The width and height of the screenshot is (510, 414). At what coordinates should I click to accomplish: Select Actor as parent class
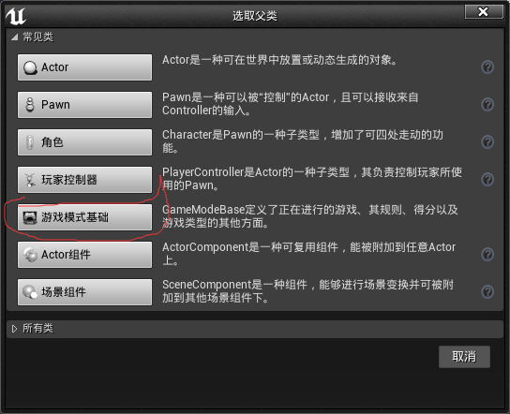point(85,67)
